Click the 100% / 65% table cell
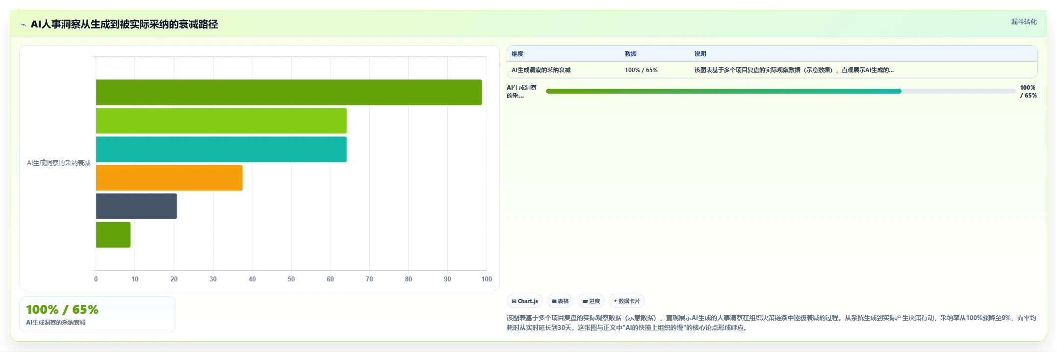 641,70
